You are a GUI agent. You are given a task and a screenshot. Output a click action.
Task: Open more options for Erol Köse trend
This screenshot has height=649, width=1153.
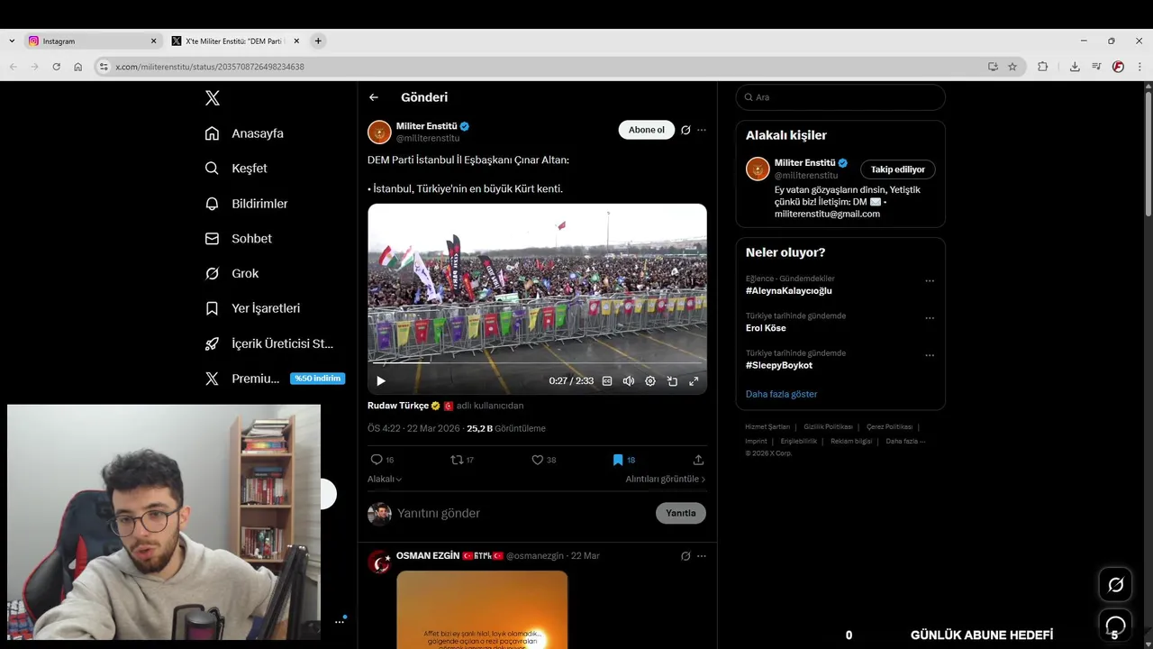pos(930,318)
